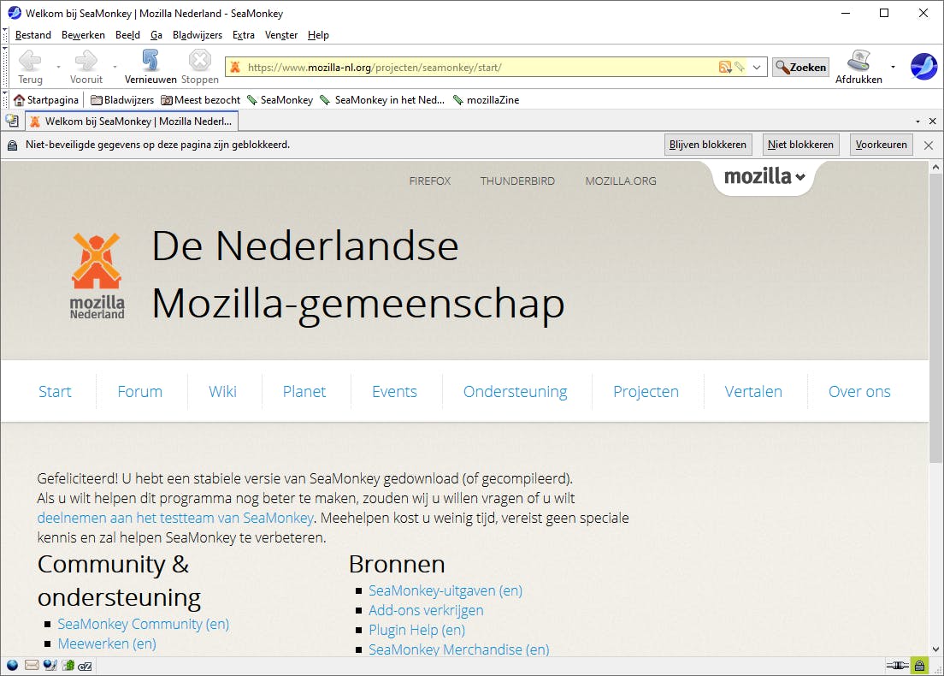Open the Ondersteuning navigation link
This screenshot has height=676, width=944.
516,392
